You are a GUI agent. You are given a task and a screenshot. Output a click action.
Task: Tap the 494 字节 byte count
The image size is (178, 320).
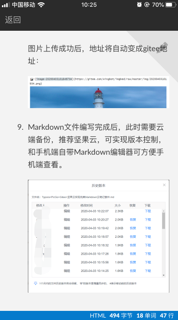point(121,316)
